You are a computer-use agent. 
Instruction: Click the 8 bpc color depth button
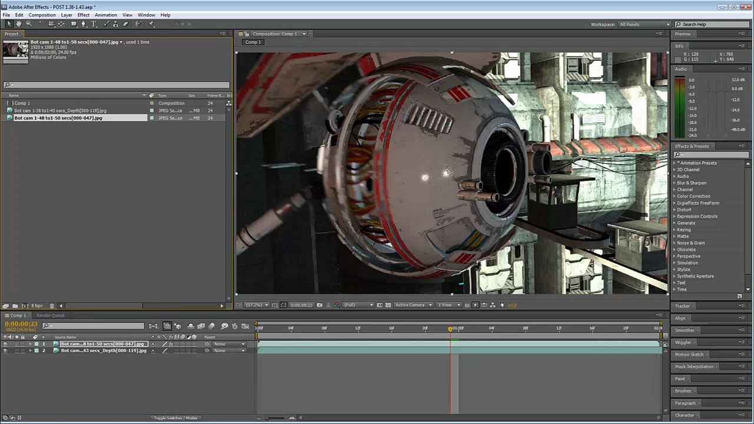tap(37, 306)
